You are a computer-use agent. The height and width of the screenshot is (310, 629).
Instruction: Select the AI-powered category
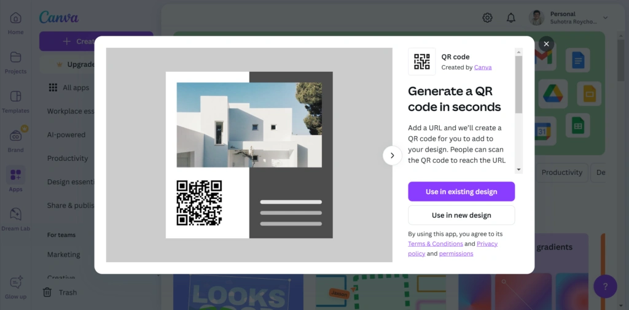(66, 135)
